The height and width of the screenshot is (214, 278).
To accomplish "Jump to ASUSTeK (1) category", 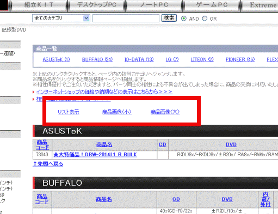I will click(x=56, y=59).
